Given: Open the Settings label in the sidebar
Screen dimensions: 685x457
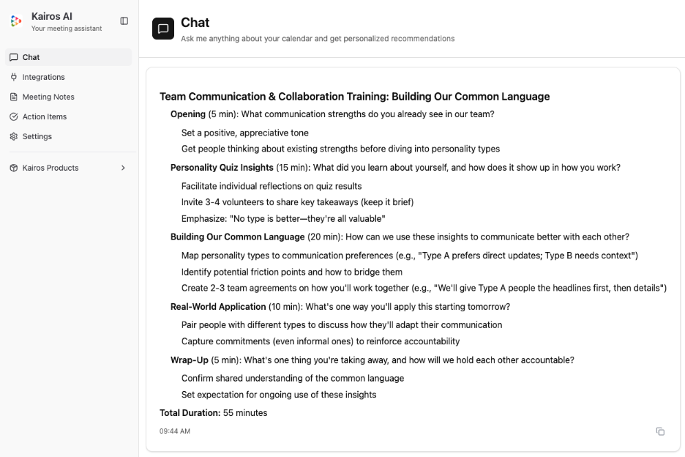Looking at the screenshot, I should click(x=37, y=136).
